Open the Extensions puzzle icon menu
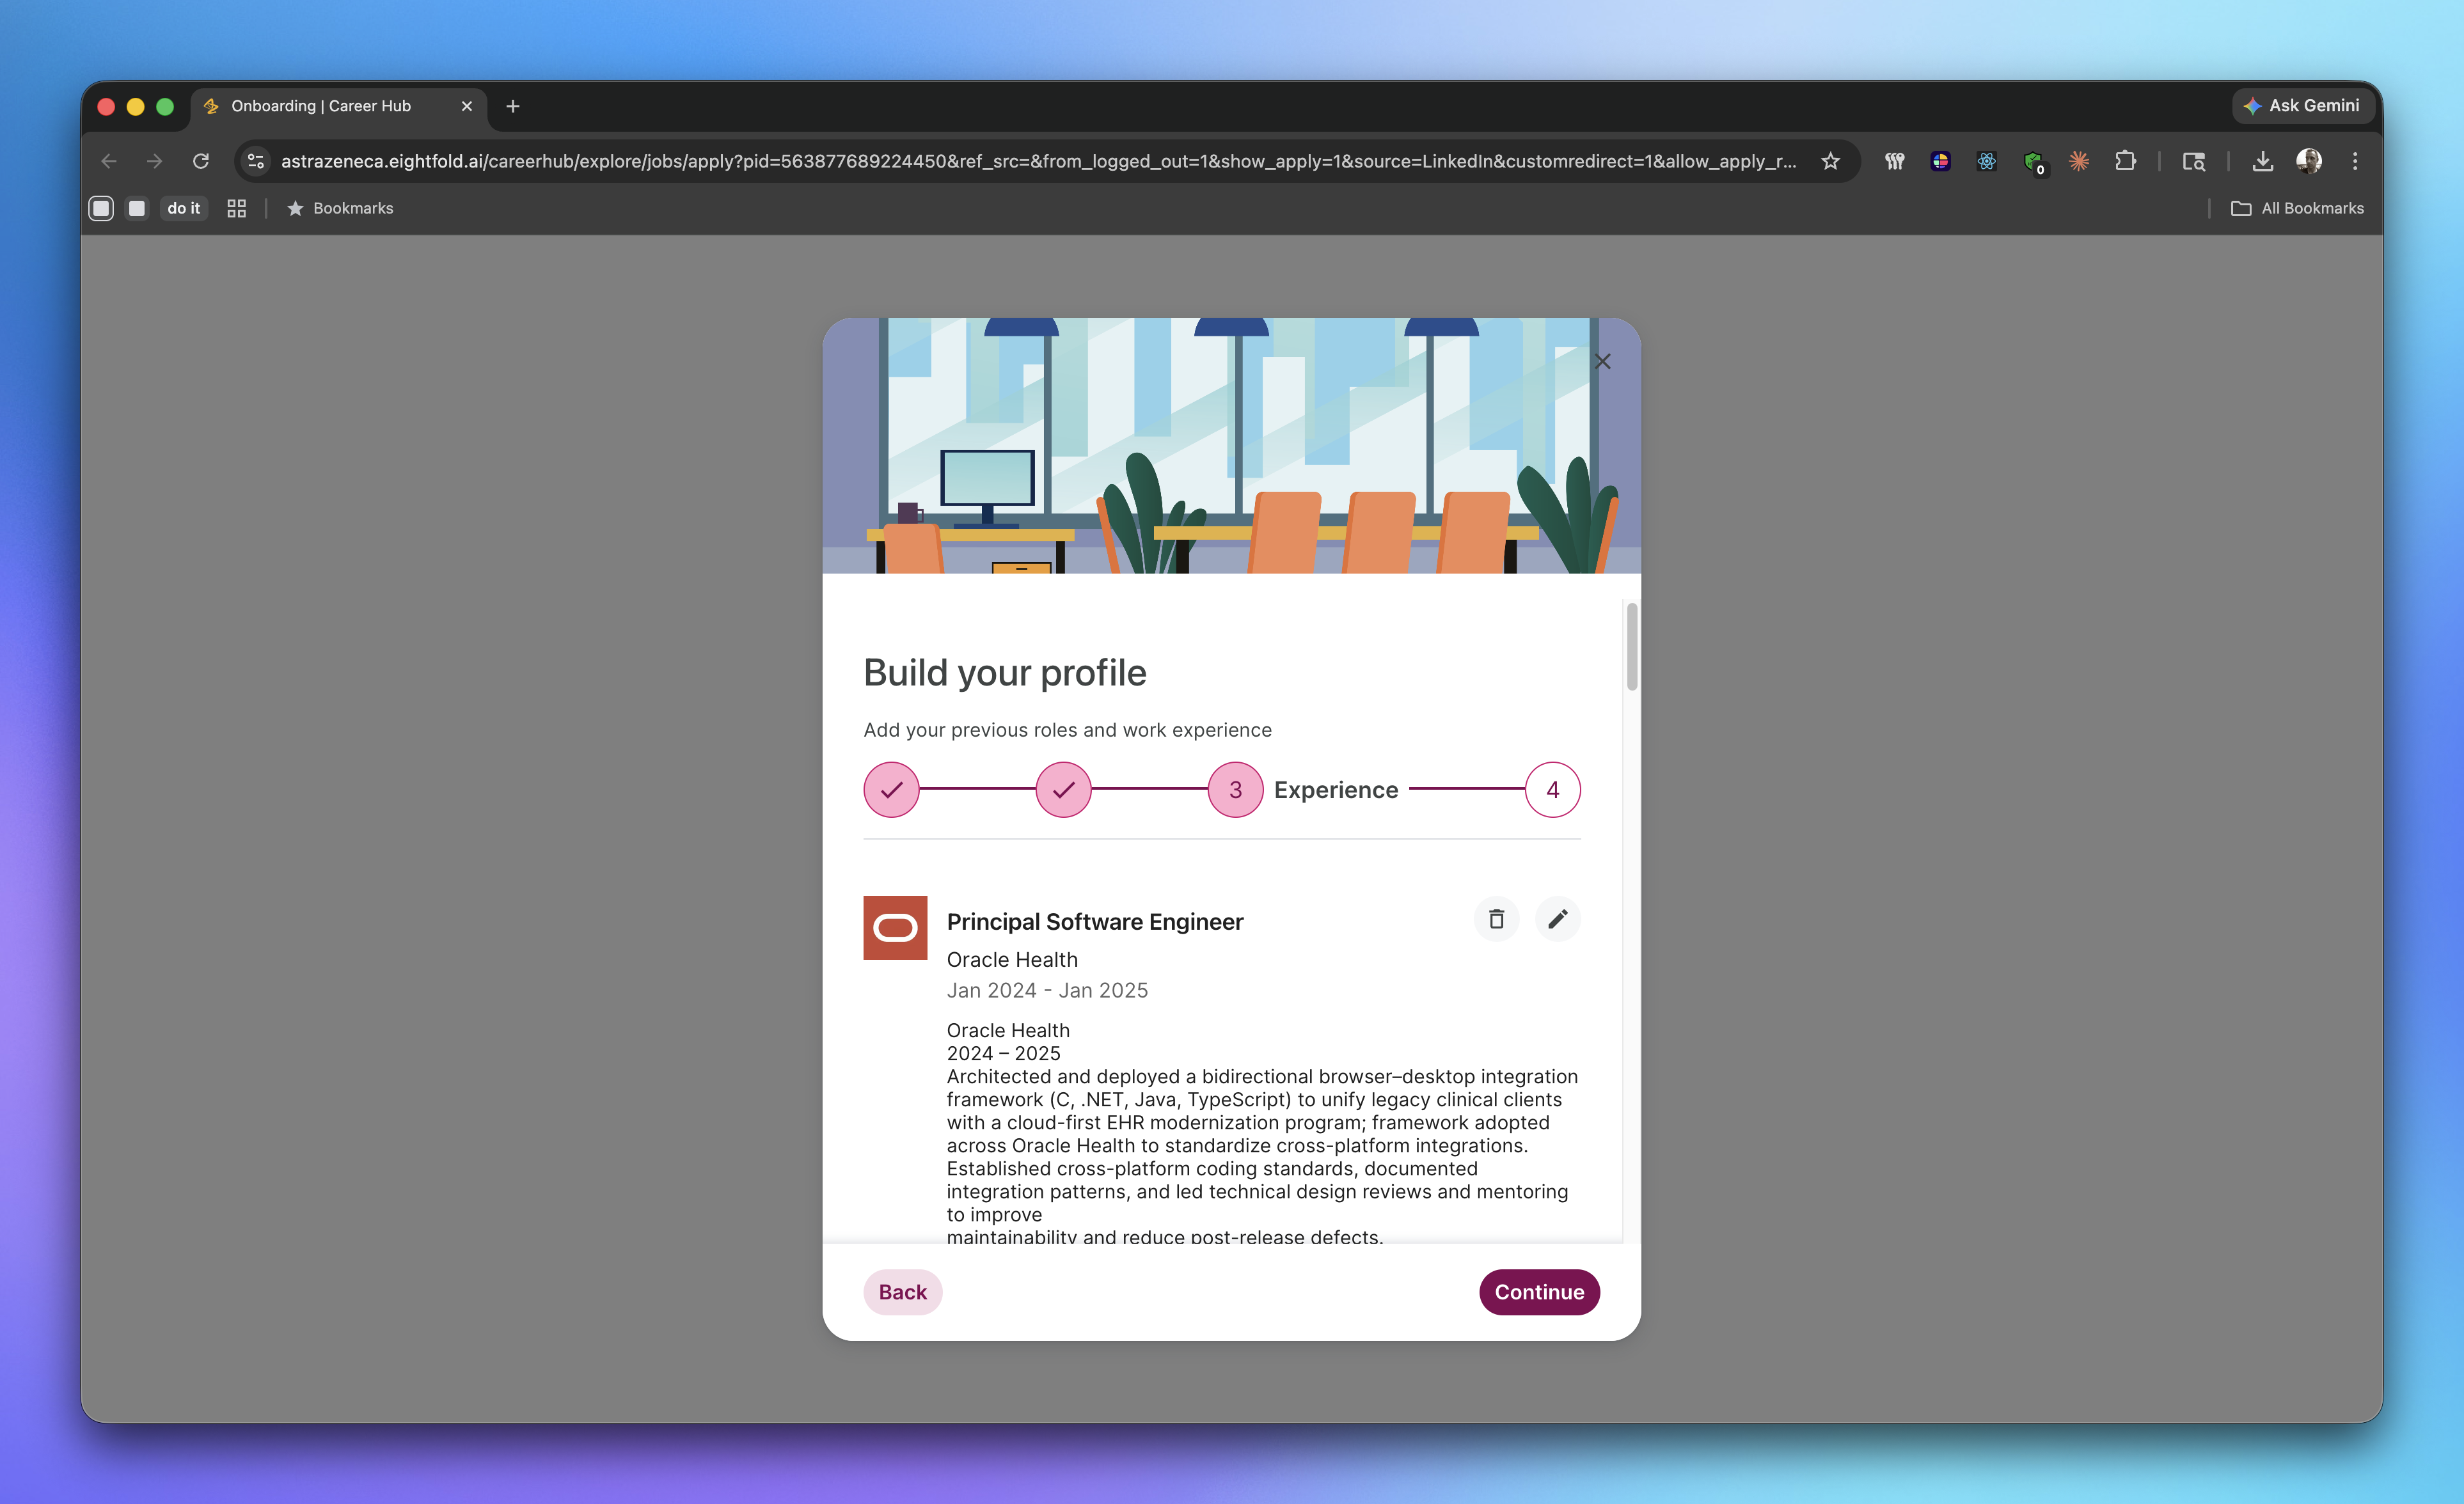Image resolution: width=2464 pixels, height=1504 pixels. click(2125, 161)
